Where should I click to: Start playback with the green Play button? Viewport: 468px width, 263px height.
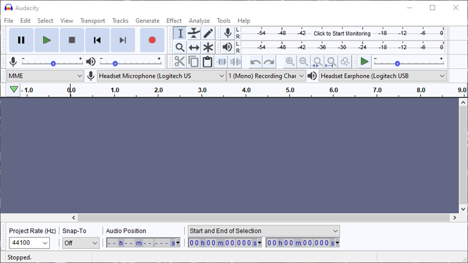click(x=47, y=40)
